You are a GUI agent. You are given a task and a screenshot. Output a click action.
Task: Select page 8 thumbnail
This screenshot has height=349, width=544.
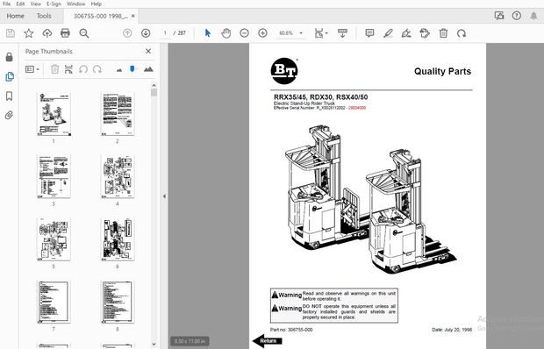[118, 302]
